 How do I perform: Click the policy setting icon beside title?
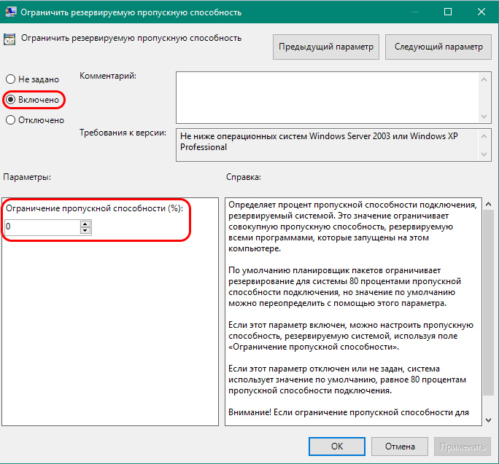click(9, 39)
